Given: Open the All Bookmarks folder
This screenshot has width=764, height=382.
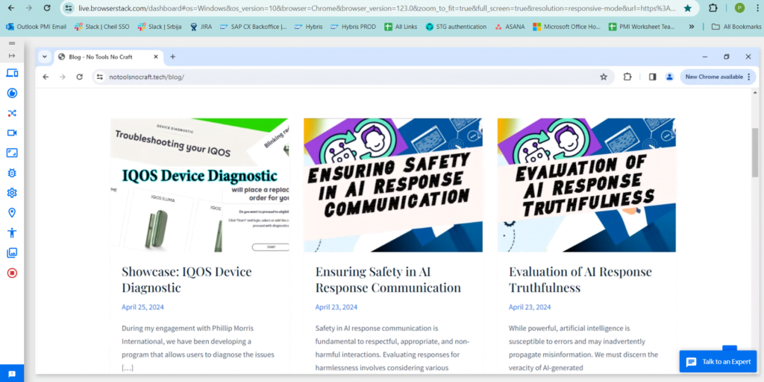Looking at the screenshot, I should coord(736,27).
